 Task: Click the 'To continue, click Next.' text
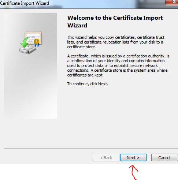88,84
